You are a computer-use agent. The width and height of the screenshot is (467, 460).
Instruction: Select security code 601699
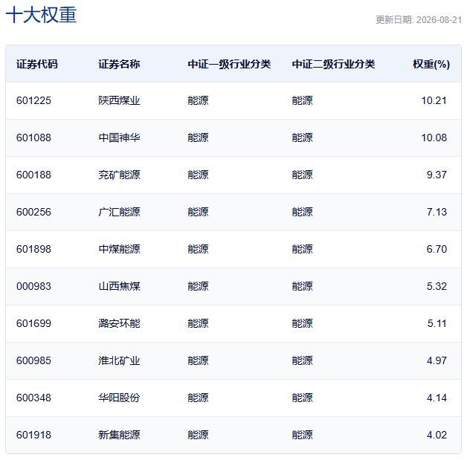[33, 324]
